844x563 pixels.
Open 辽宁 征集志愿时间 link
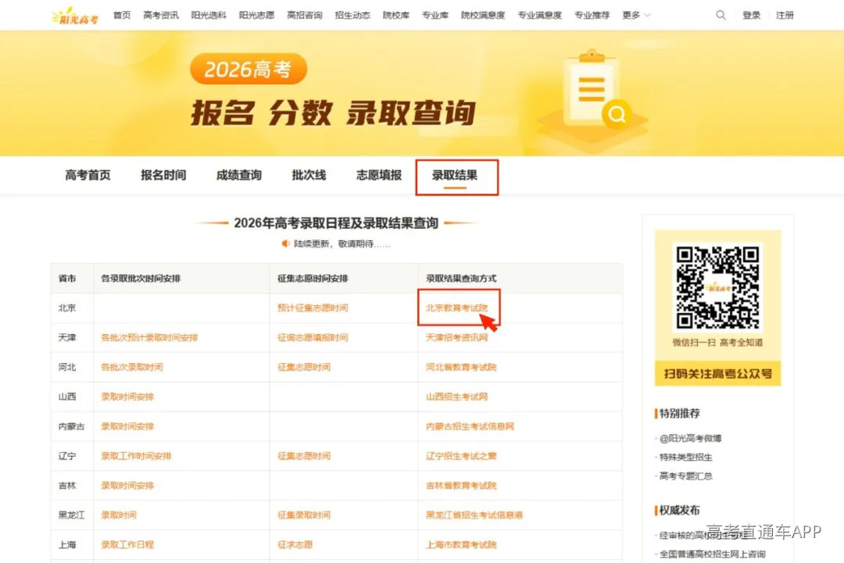click(303, 456)
